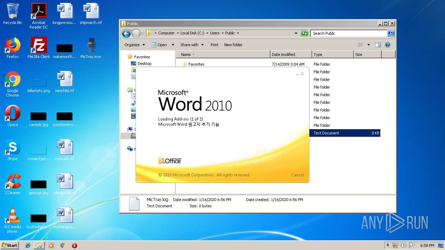Open the change view icon in Explorer
The image size is (445, 250).
360,45
